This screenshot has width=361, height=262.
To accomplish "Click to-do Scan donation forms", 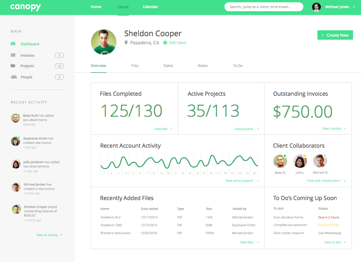I will click(x=288, y=217).
